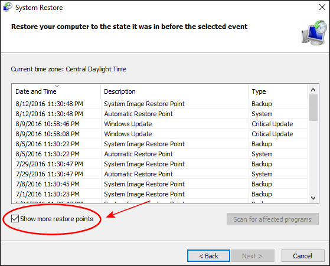Select 7/8/2016 System Image Restore Point
330x266 pixels.
click(x=160, y=184)
